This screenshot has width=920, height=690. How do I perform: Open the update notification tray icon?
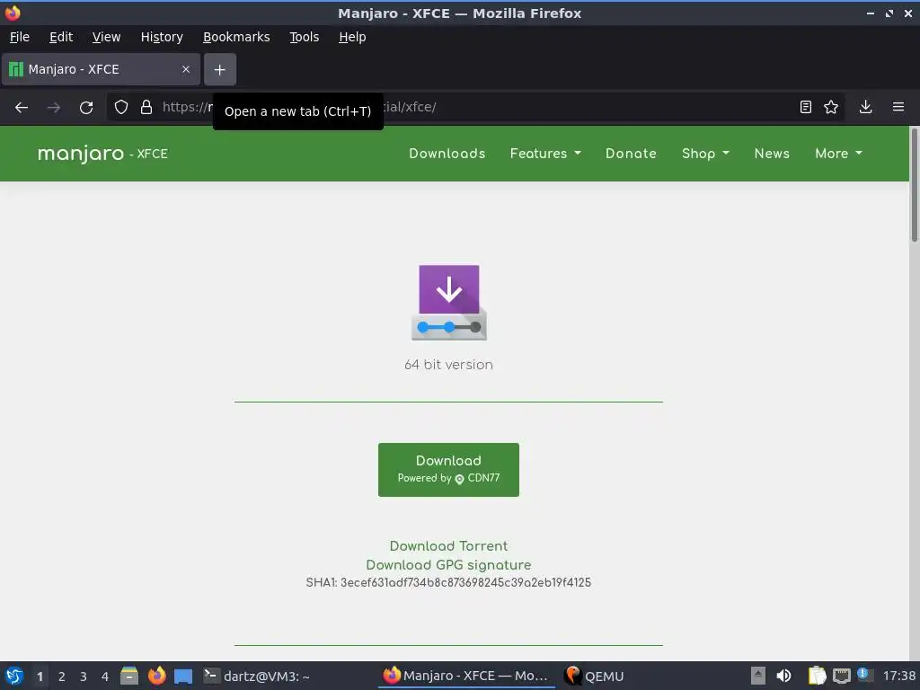[863, 675]
